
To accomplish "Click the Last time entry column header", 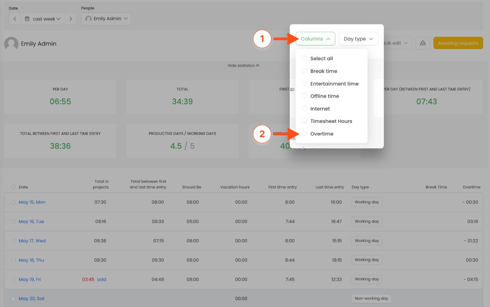I will (x=330, y=187).
